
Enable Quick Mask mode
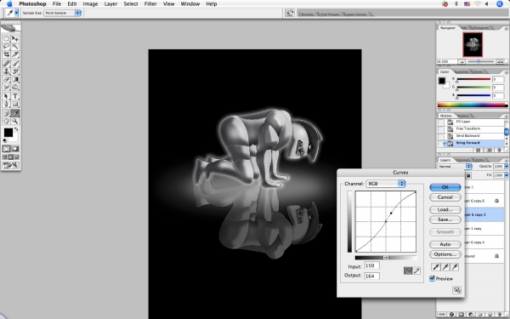coord(15,149)
